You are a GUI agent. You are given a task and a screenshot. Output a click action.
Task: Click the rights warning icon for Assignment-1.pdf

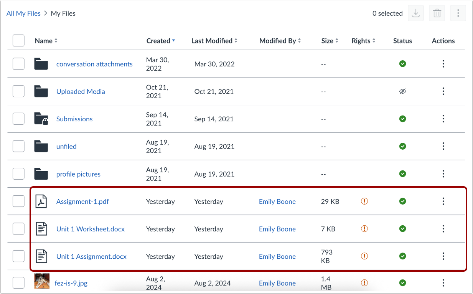pyautogui.click(x=364, y=201)
